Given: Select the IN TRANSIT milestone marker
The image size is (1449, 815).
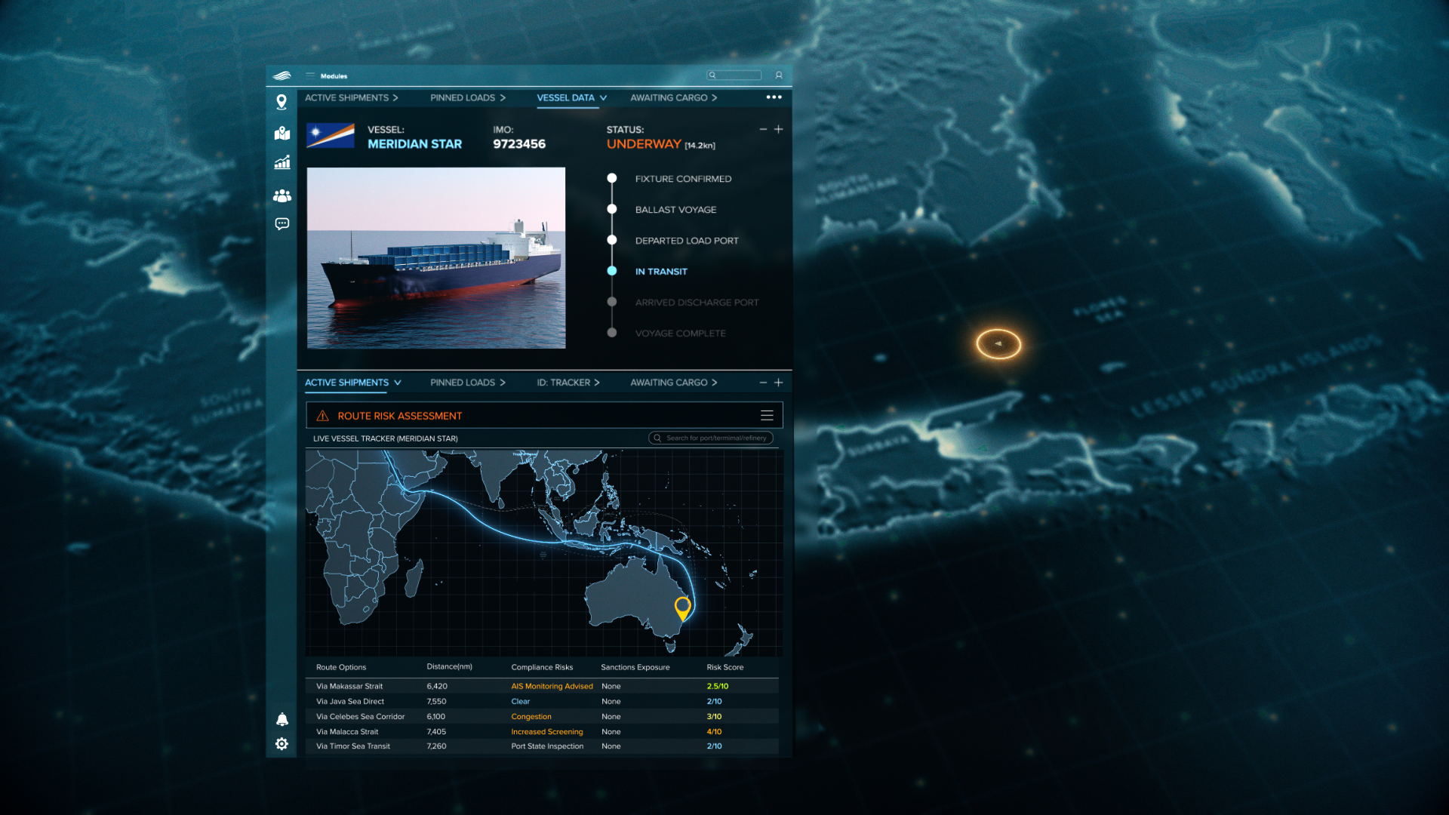Looking at the screenshot, I should pyautogui.click(x=611, y=271).
